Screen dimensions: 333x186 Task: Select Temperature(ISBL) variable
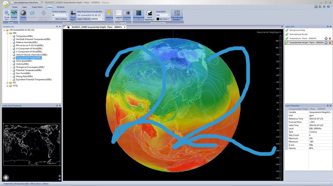25,36
